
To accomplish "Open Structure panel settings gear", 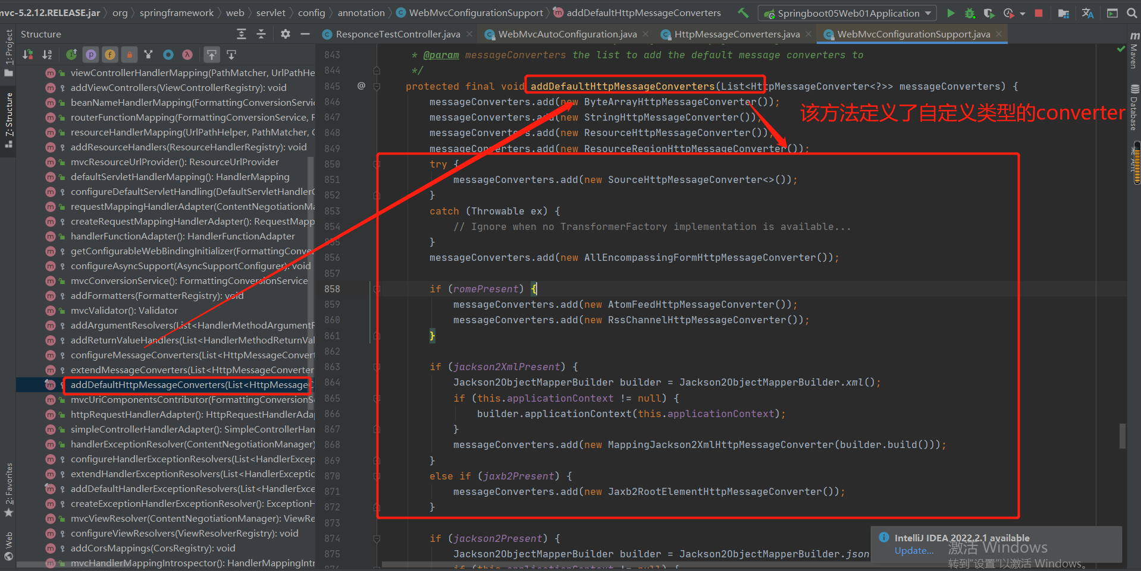I will click(286, 34).
